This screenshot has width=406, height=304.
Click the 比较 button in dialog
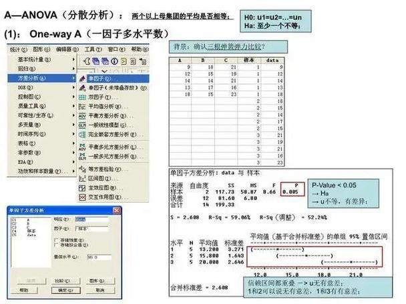tap(65, 281)
